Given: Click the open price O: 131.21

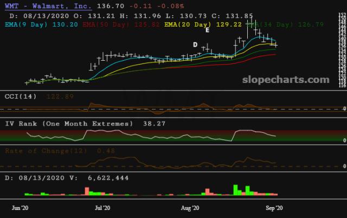Looking at the screenshot, I should pyautogui.click(x=94, y=16).
